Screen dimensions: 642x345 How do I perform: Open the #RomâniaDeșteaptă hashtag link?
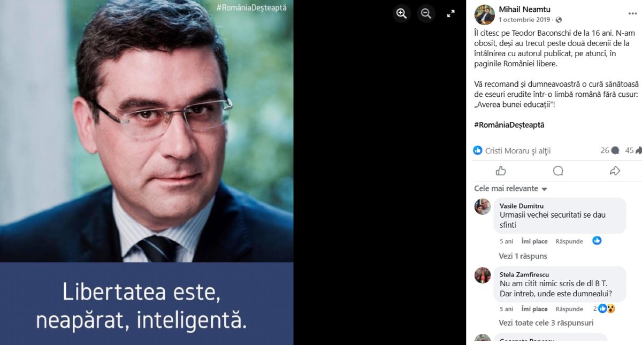click(x=509, y=125)
